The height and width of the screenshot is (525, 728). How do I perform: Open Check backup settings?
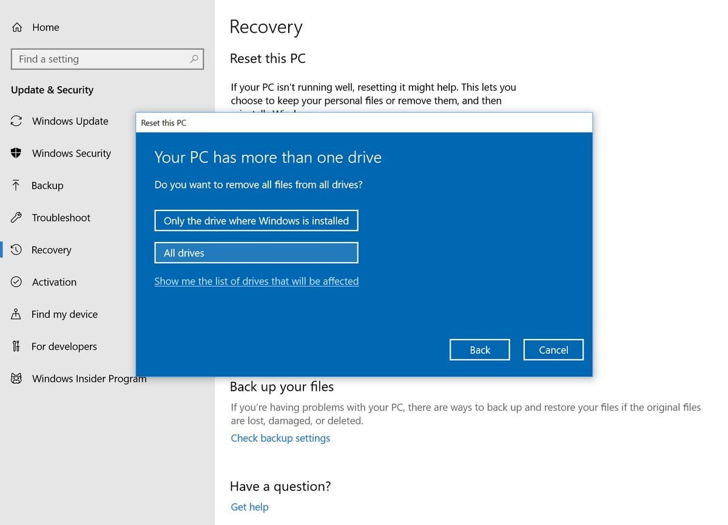280,438
